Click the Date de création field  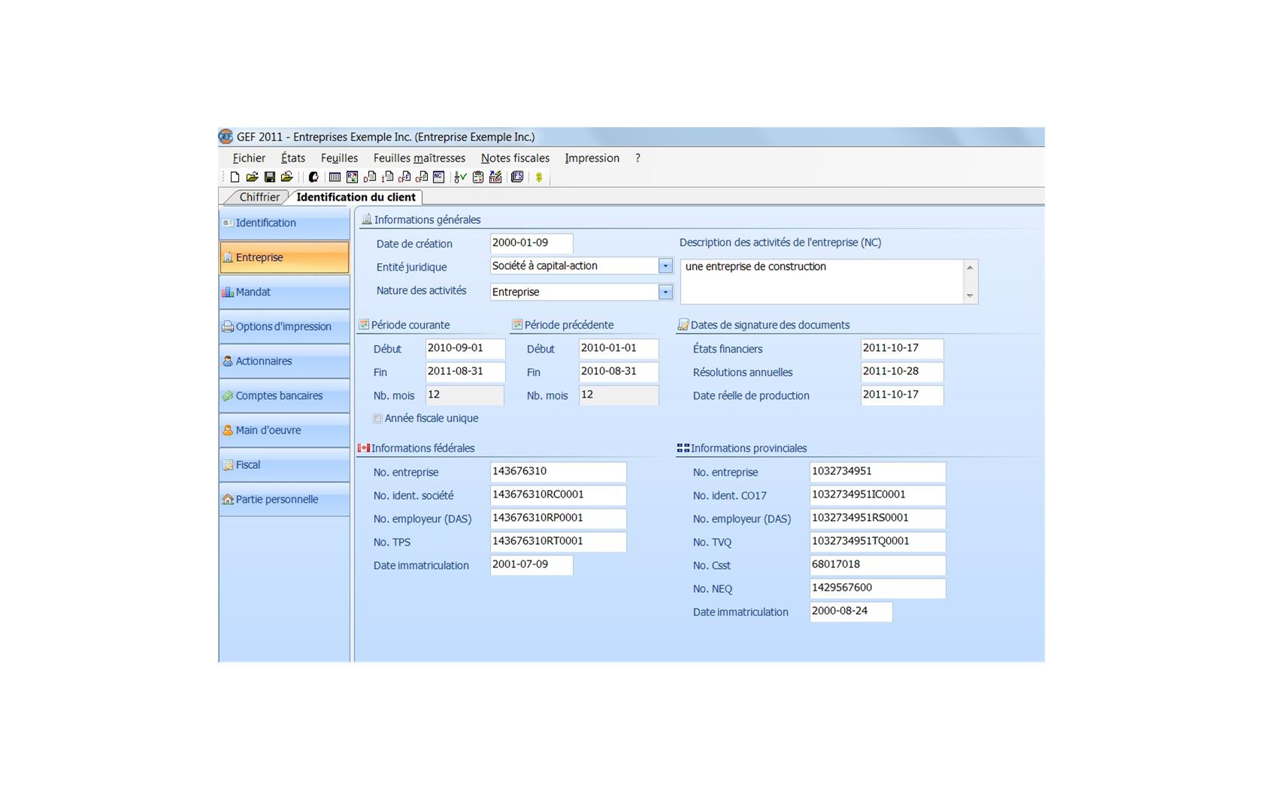pyautogui.click(x=531, y=243)
